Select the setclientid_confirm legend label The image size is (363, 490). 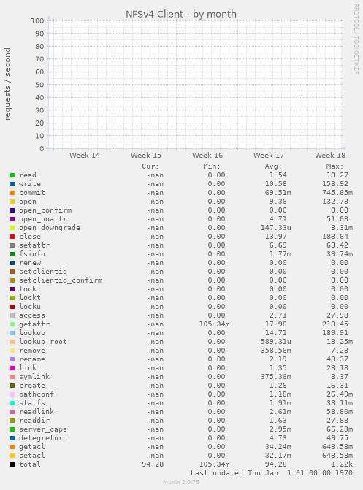coord(61,280)
